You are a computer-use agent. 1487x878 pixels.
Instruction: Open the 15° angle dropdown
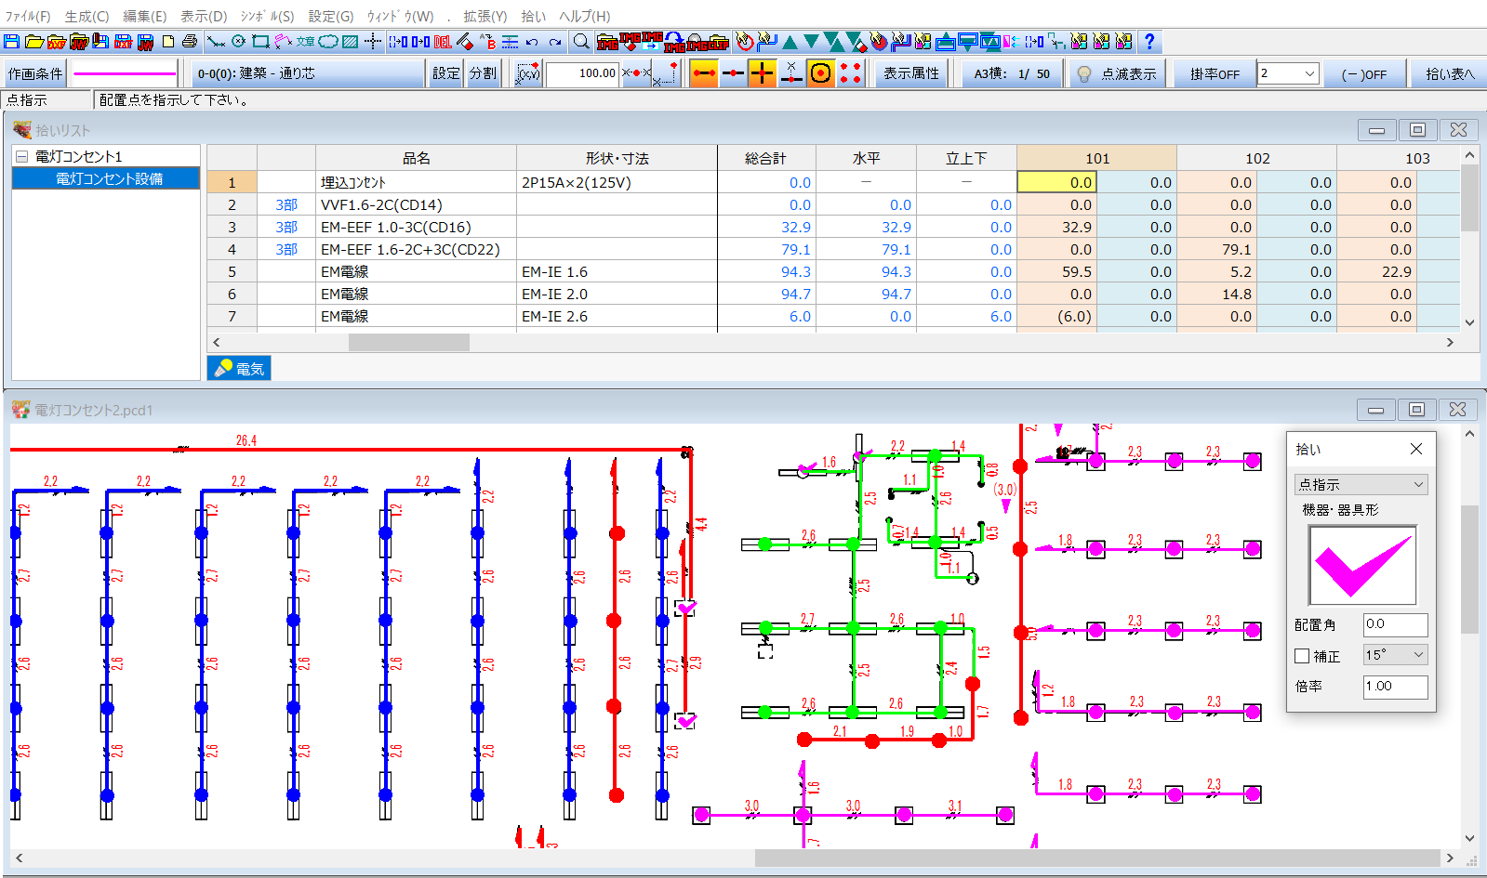point(1395,655)
